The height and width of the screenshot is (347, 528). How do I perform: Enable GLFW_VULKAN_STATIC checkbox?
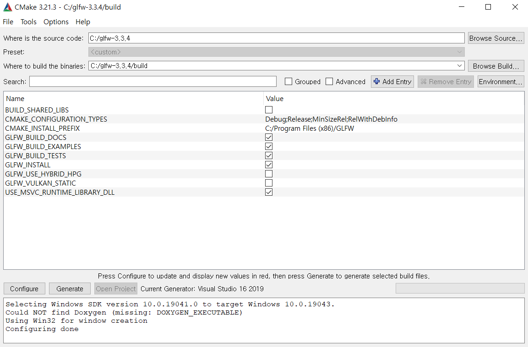[x=269, y=183]
